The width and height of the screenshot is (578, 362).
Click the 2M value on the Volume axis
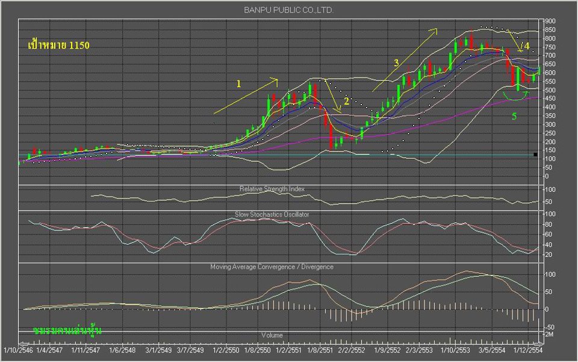coord(549,334)
